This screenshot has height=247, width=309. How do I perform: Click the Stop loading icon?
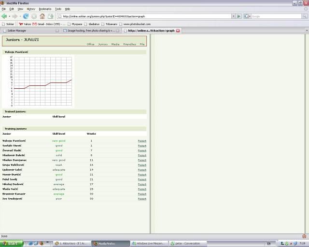(x=34, y=16)
